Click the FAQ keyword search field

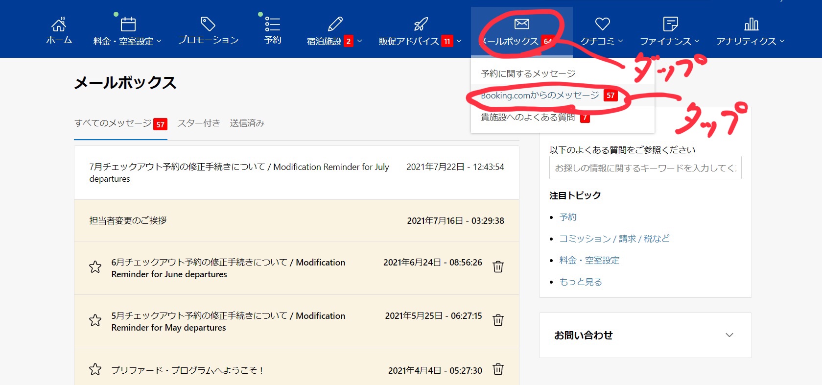pos(645,168)
